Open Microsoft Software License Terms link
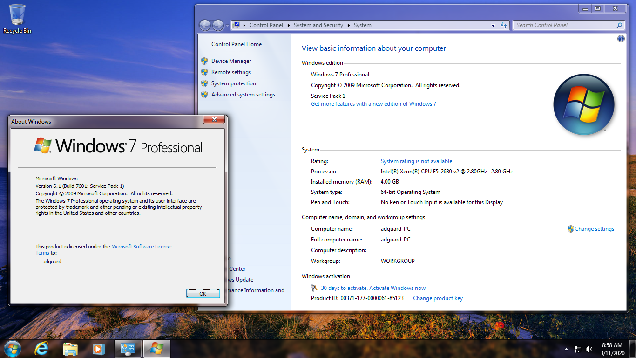Viewport: 636px width, 358px height. pos(141,247)
